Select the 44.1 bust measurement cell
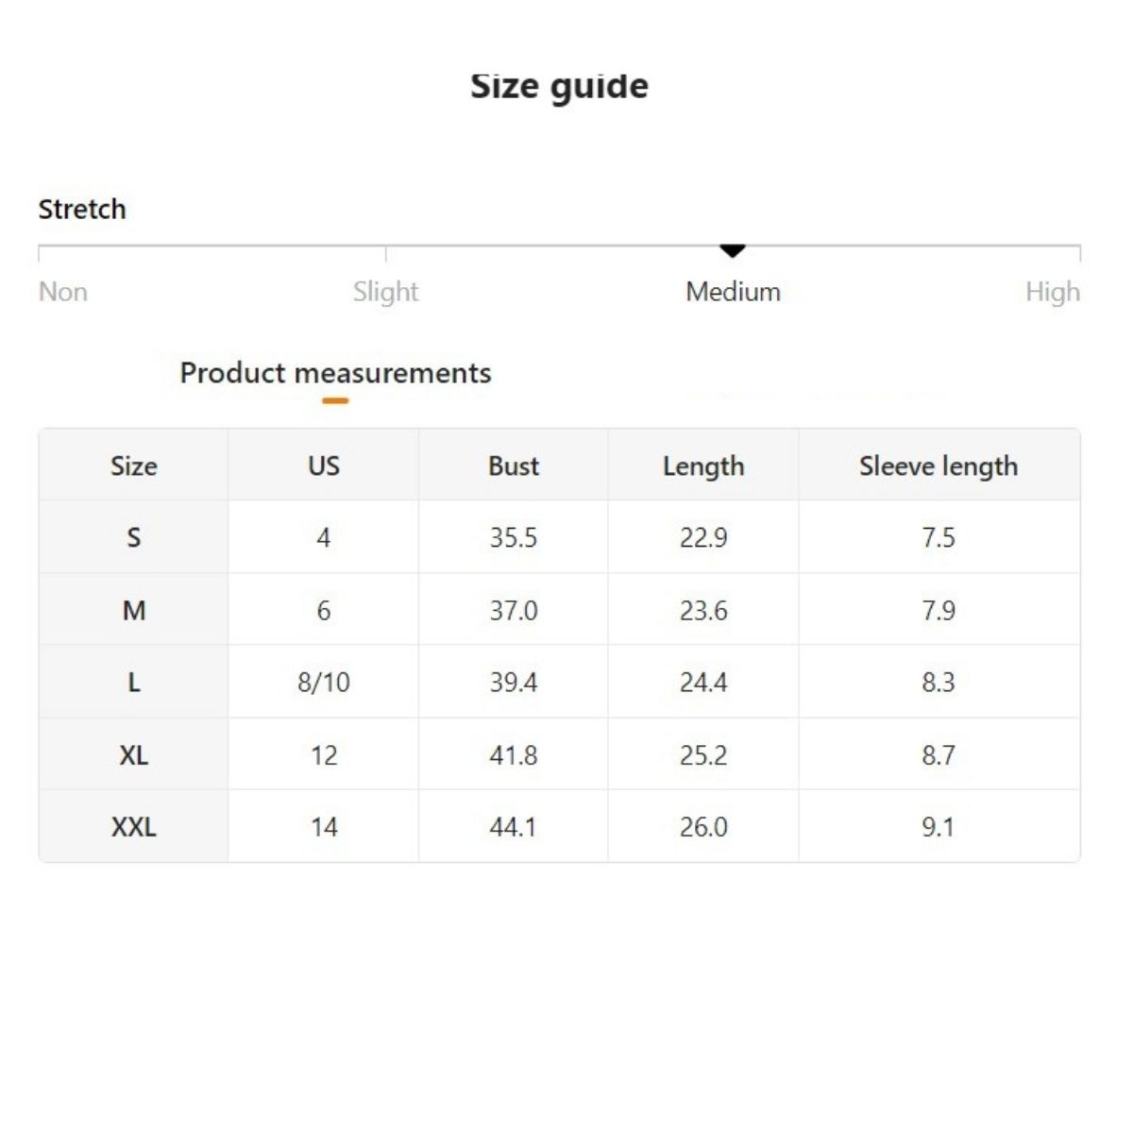This screenshot has height=1133, width=1133. [513, 827]
